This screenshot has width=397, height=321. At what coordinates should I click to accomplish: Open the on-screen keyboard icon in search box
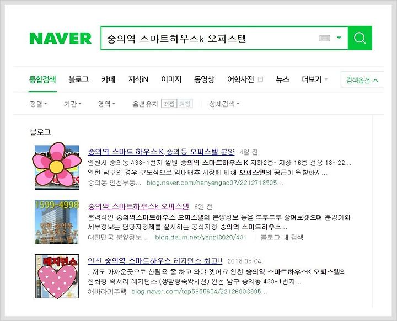click(x=325, y=38)
